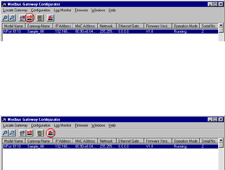The image size is (225, 170).
Task: Click 255.255... netmask cell in bottom window
Action: pyautogui.click(x=107, y=147)
